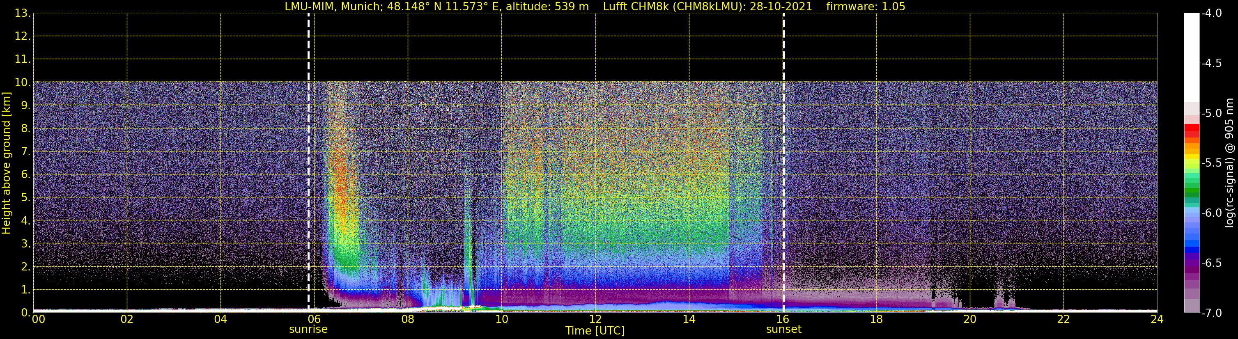Click the 'Height above ground [km]' axis label
The image size is (1238, 339).
point(6,163)
